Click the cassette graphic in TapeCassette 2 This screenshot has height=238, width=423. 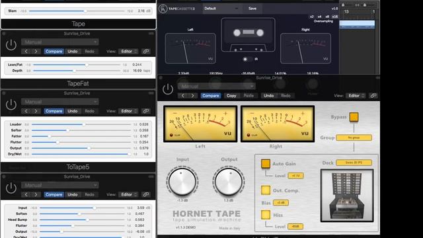pyautogui.click(x=249, y=35)
